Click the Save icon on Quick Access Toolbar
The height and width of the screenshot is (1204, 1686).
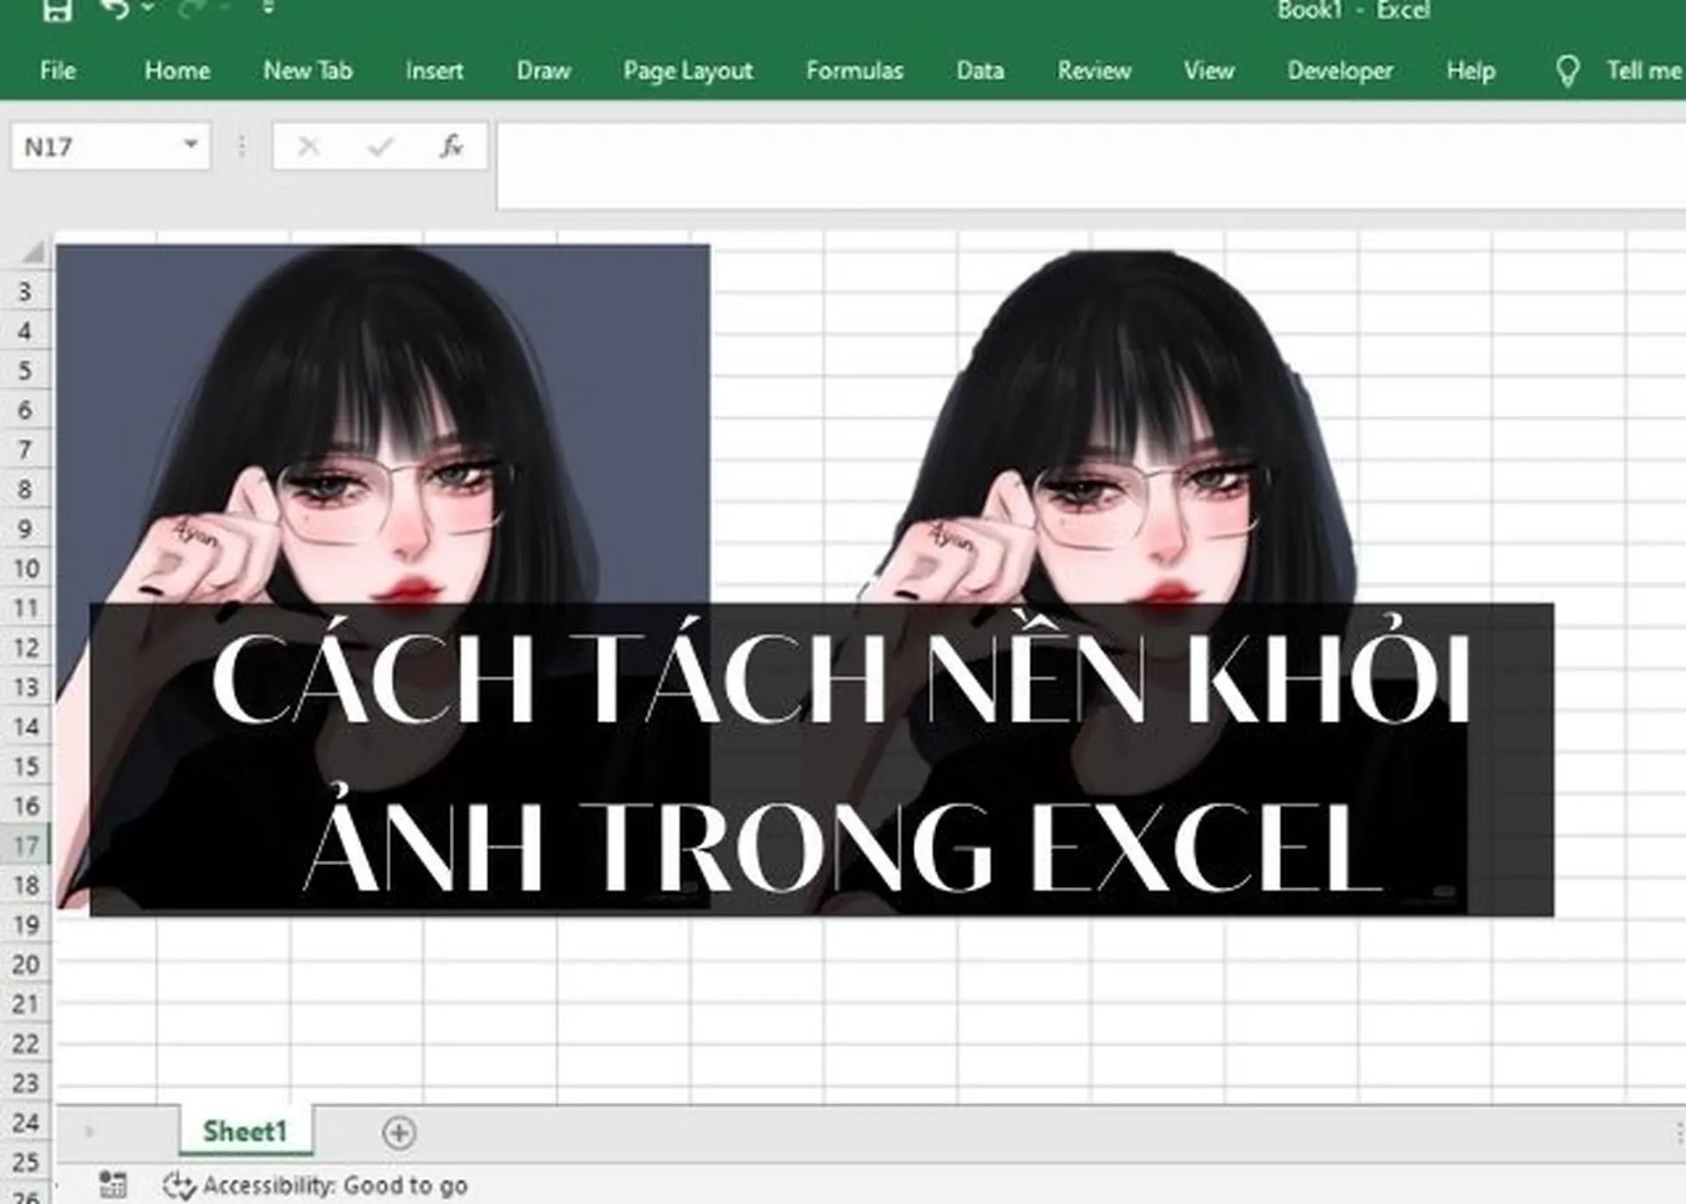(x=60, y=11)
